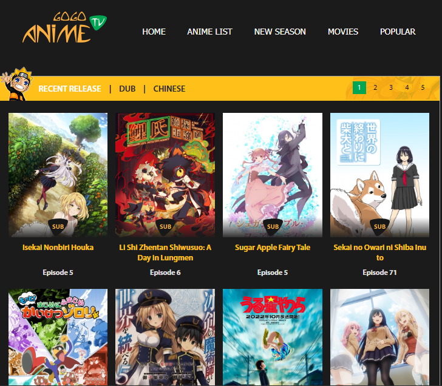Open Isekai Nonbiri Houka poster thumbnail

[x=58, y=175]
